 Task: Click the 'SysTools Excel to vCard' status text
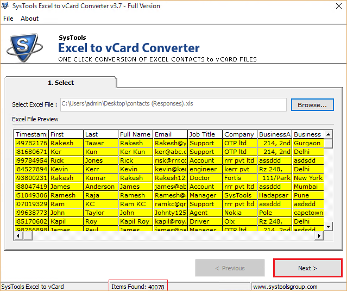[33, 287]
